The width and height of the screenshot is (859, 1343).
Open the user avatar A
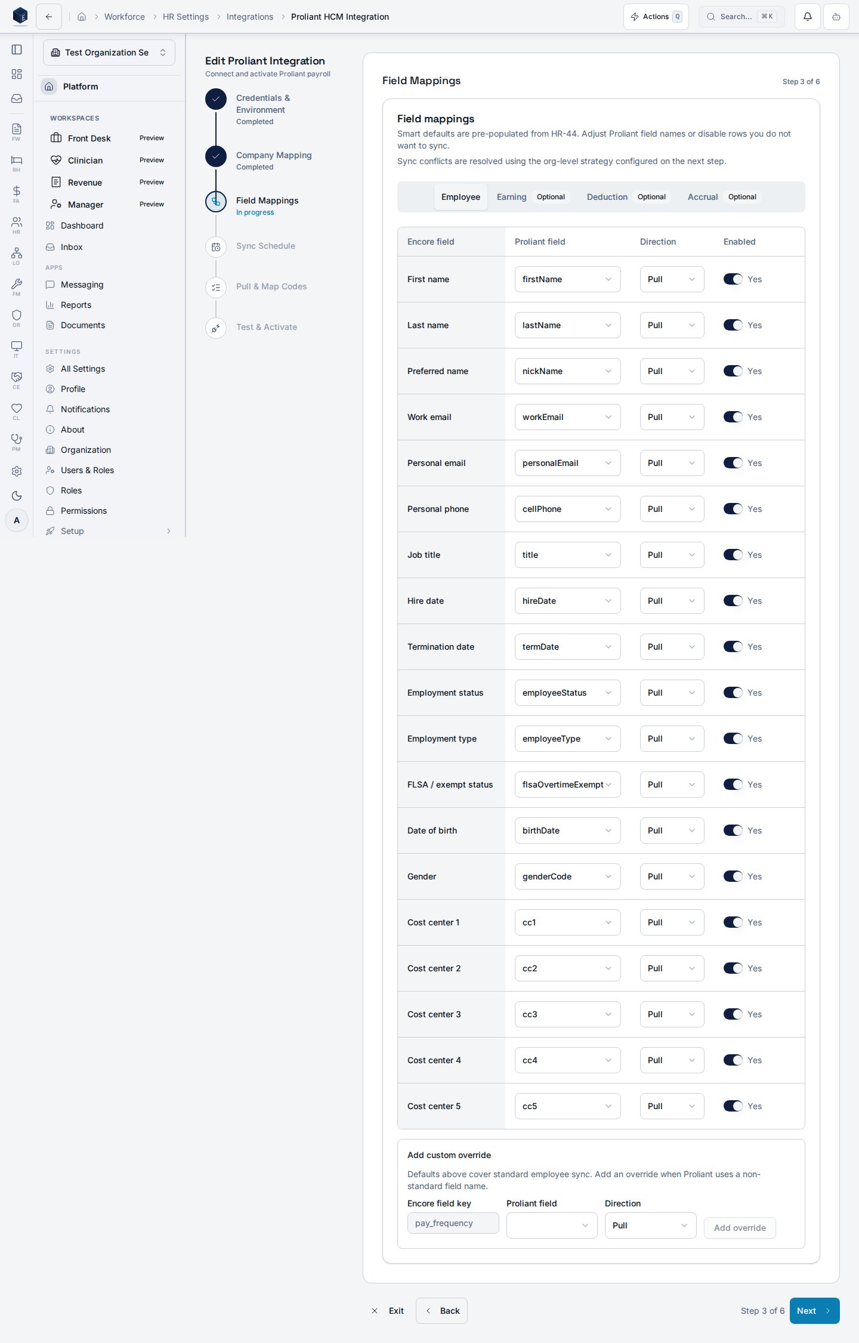(17, 520)
